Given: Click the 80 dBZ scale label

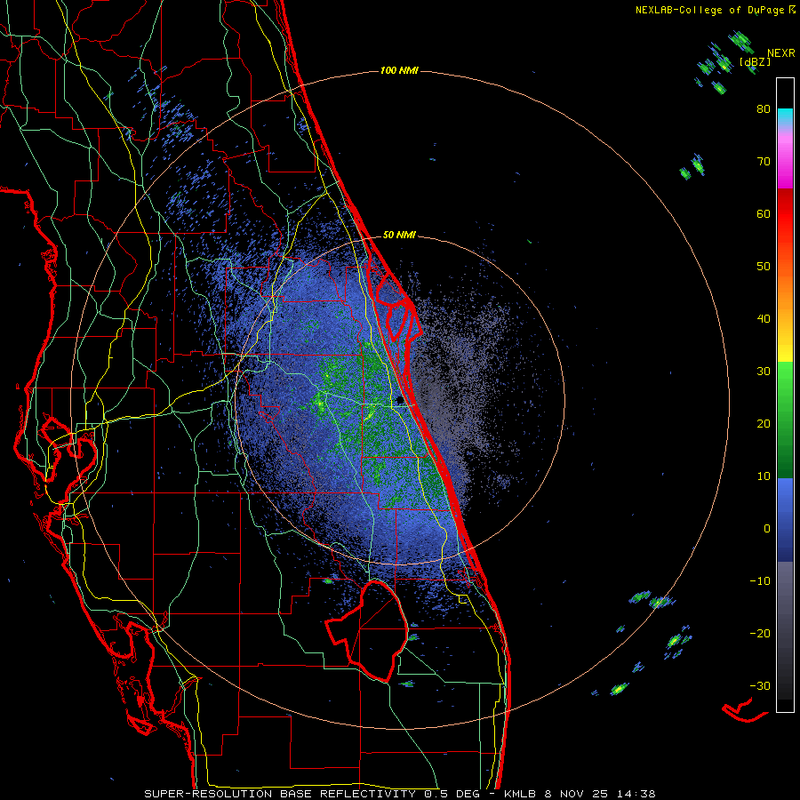Looking at the screenshot, I should click(x=764, y=109).
